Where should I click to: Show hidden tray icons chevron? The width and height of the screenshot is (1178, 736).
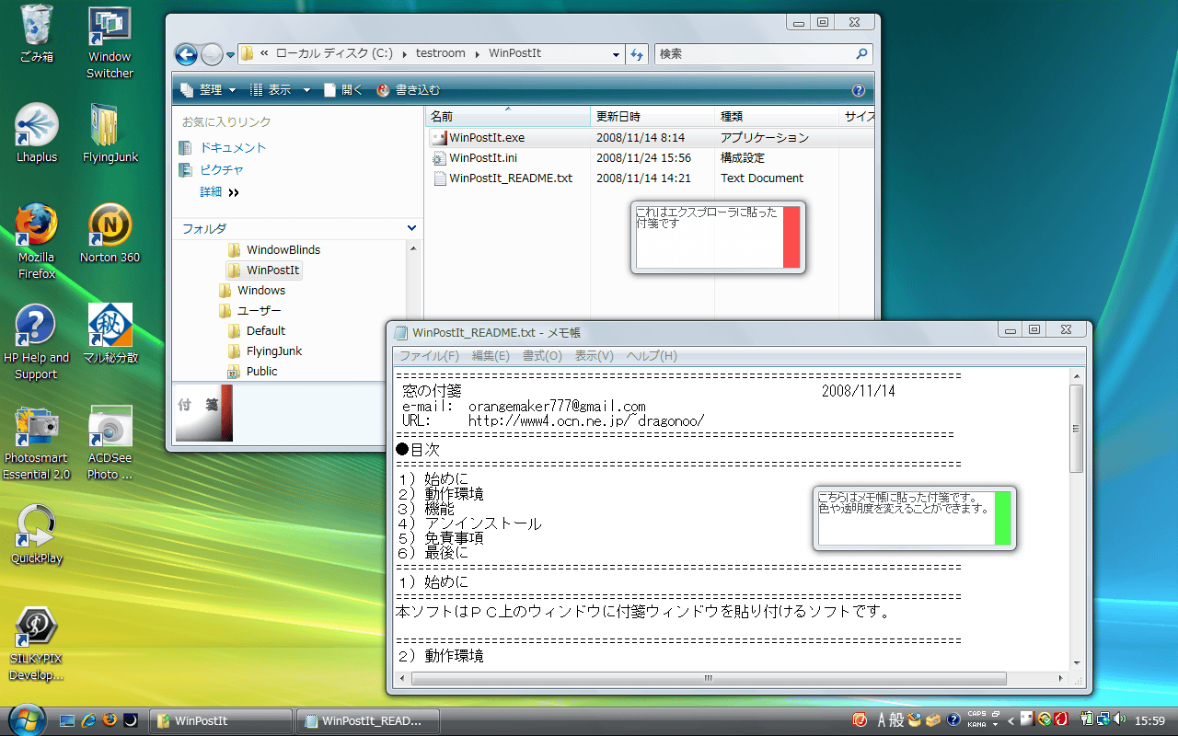tap(1011, 720)
